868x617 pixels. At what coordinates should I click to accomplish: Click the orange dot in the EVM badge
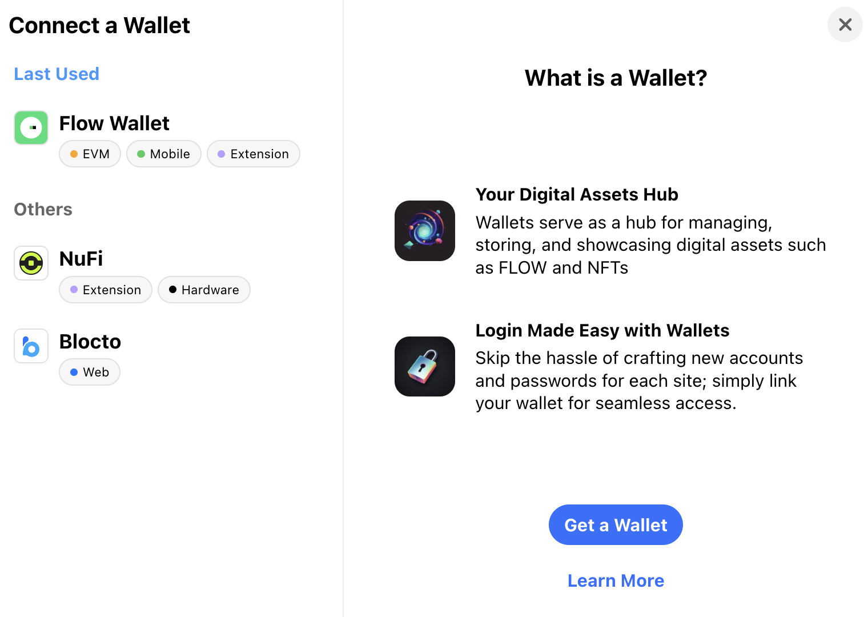click(x=74, y=154)
